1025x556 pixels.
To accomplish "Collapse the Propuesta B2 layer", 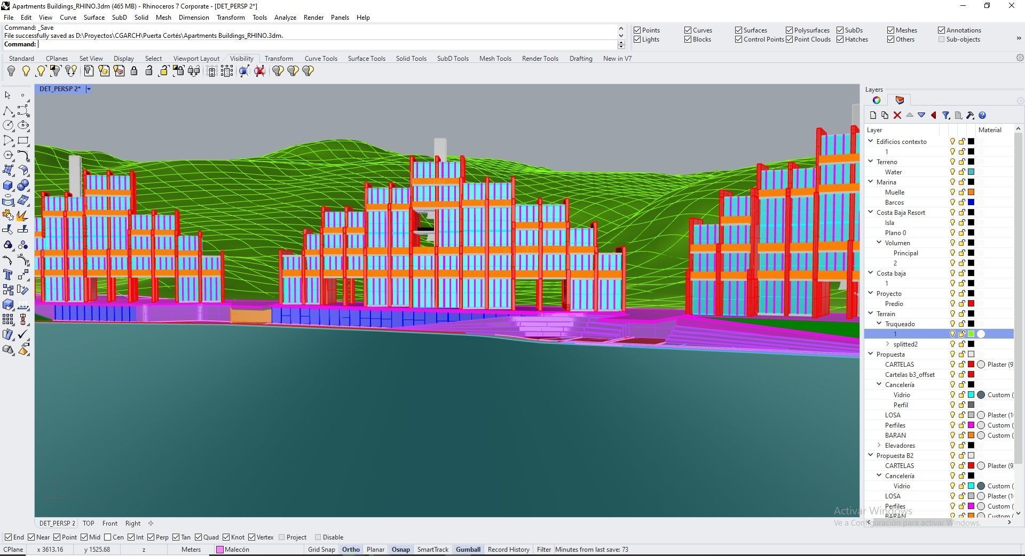I will [x=871, y=455].
